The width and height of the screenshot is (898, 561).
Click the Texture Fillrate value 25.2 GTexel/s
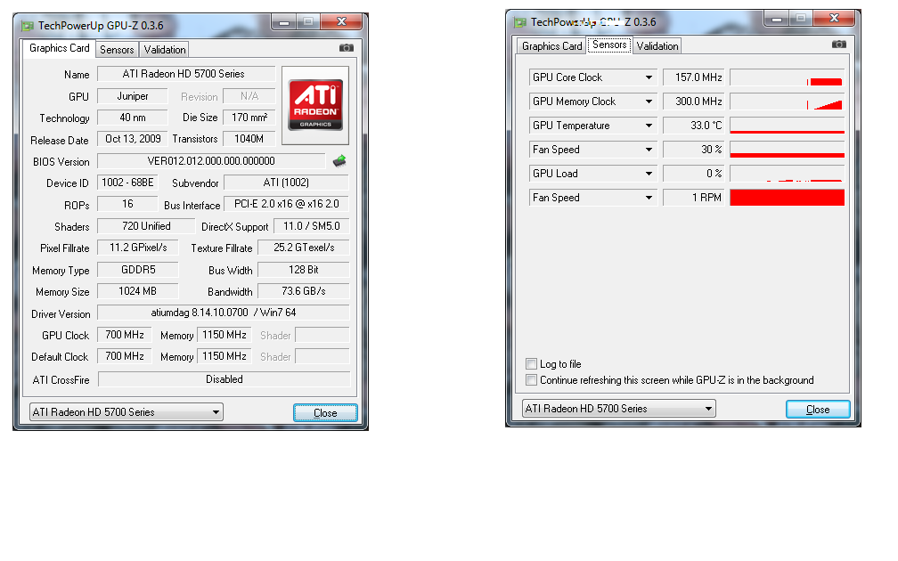pos(304,248)
